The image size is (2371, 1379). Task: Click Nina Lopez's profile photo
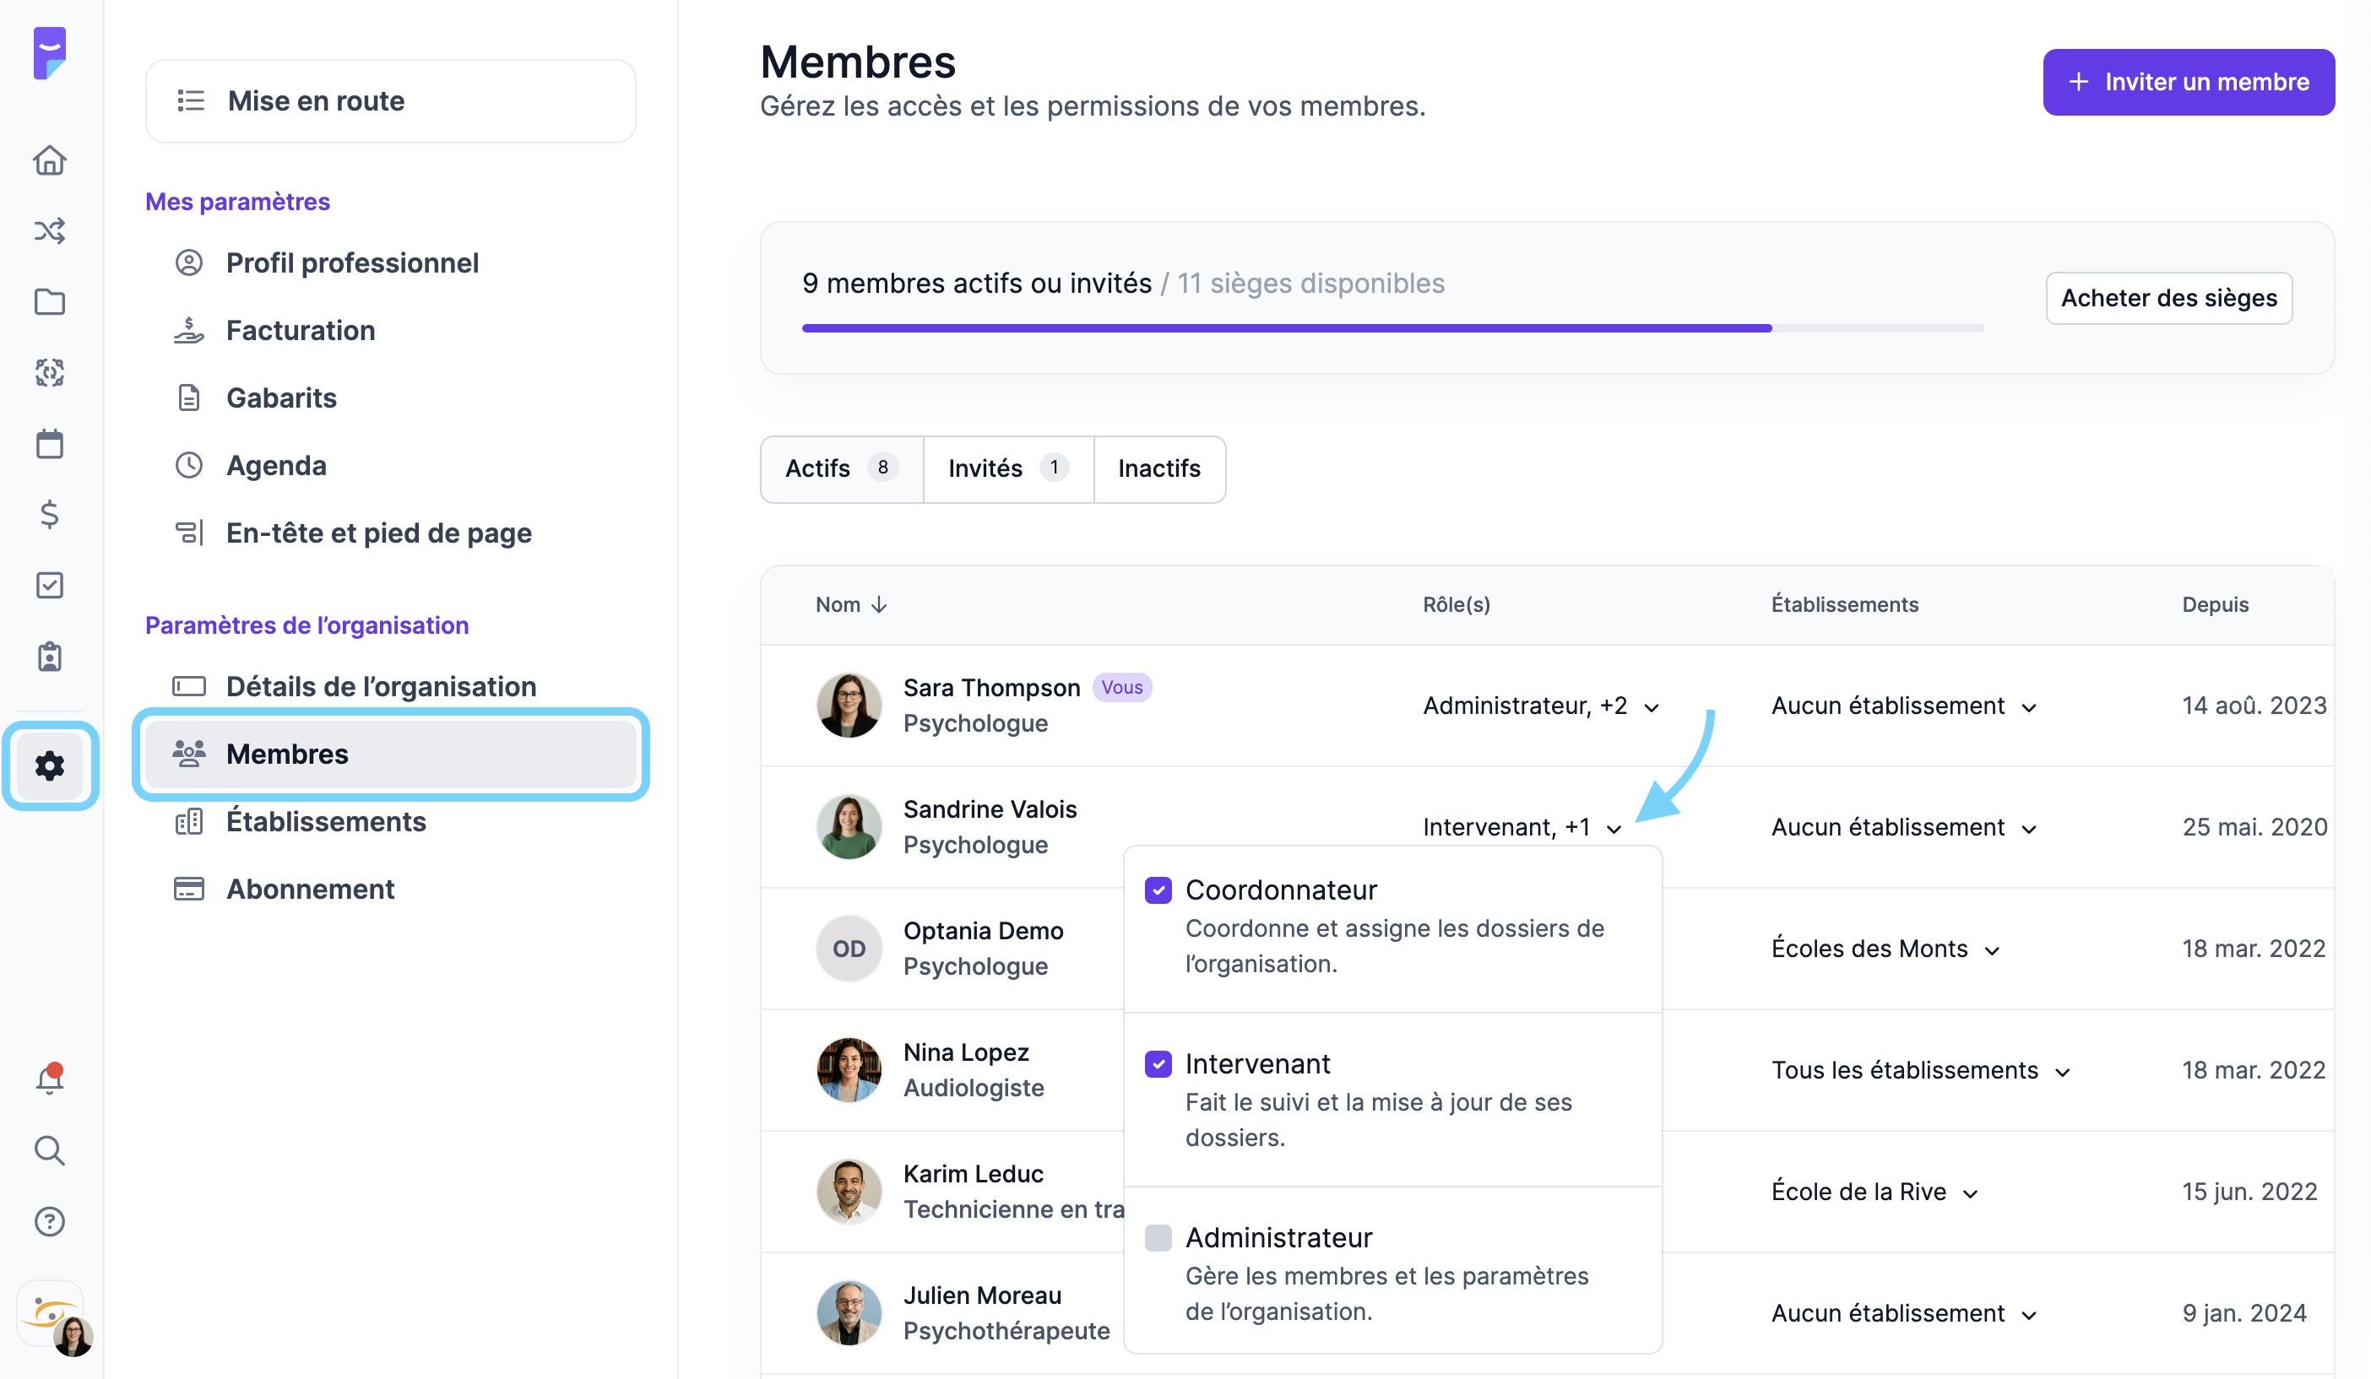tap(849, 1069)
